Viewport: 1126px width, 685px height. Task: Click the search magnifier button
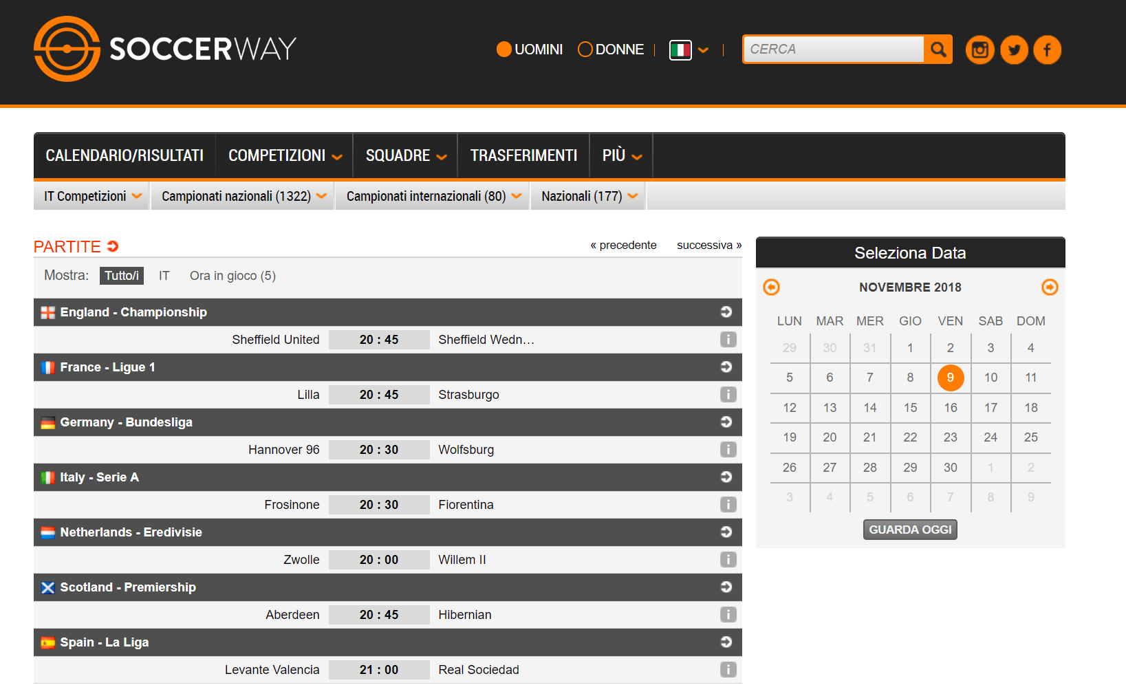coord(938,49)
